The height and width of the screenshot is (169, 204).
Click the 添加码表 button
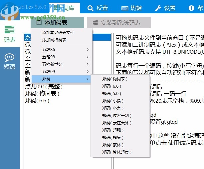(x=57, y=23)
